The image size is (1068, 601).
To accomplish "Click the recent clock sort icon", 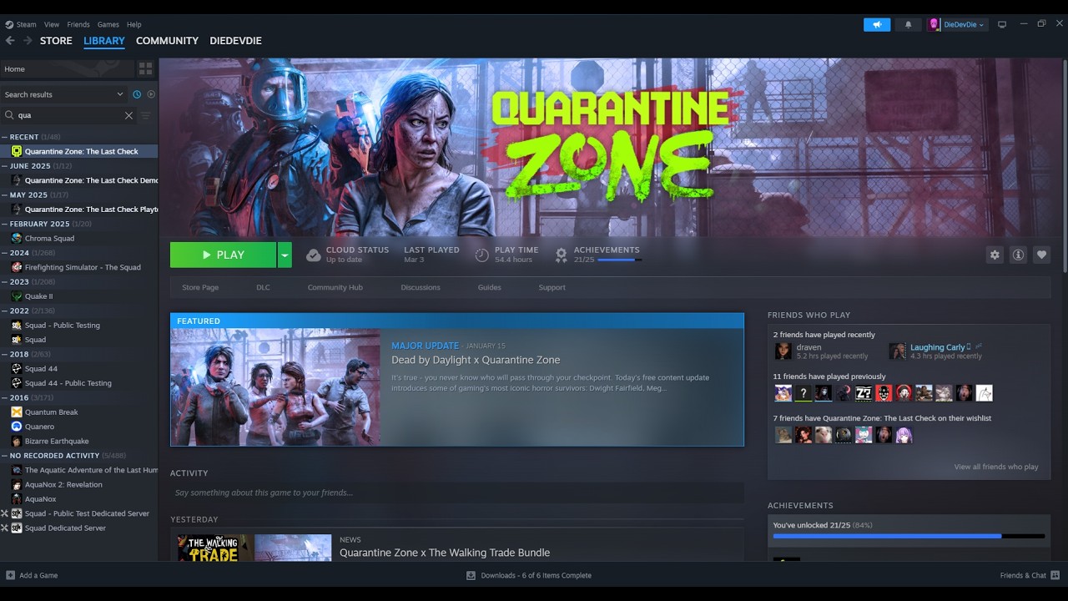I will pyautogui.click(x=137, y=94).
